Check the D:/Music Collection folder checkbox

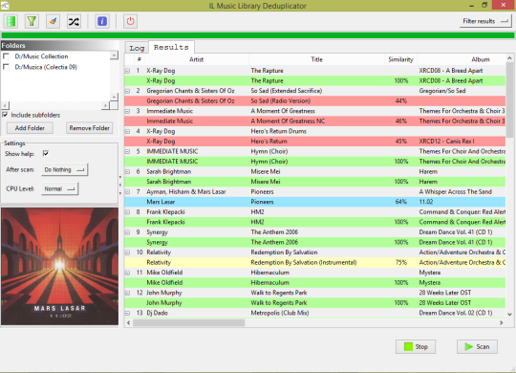click(6, 56)
